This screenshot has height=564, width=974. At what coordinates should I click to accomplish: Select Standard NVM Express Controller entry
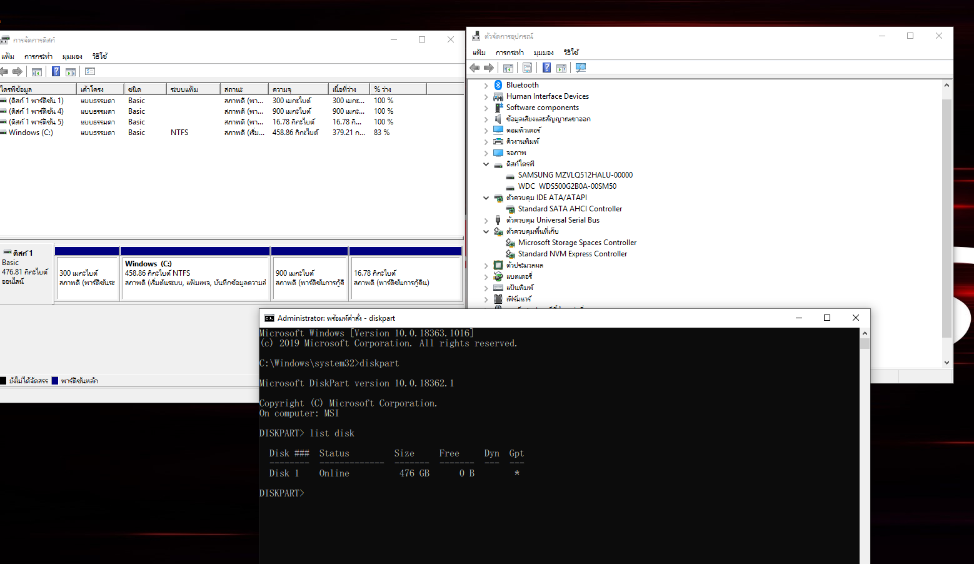[572, 254]
